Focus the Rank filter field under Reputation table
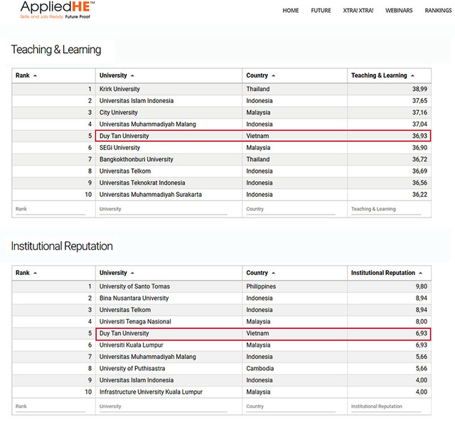 pyautogui.click(x=50, y=407)
